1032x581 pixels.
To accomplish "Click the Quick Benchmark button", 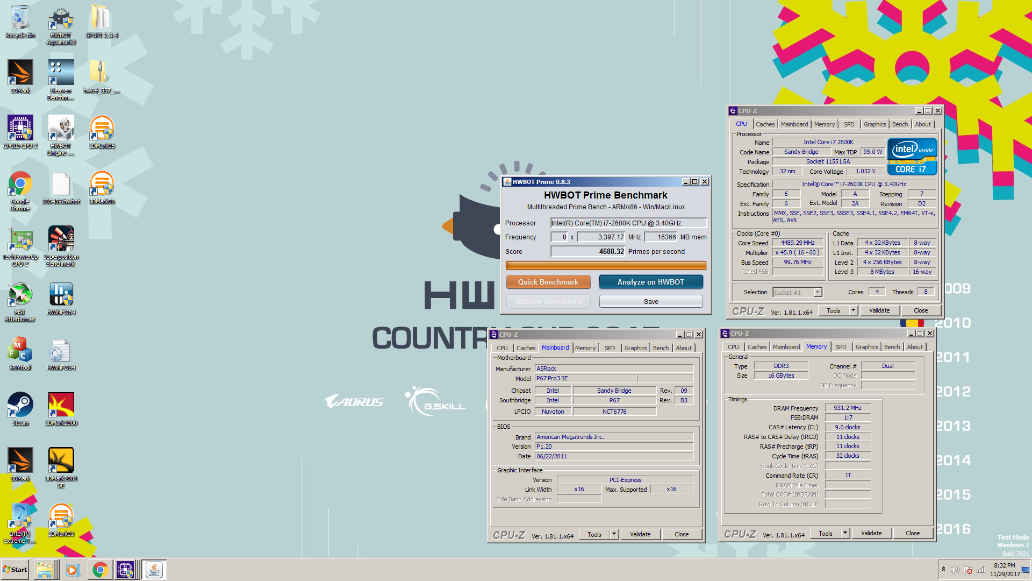I will [x=548, y=282].
